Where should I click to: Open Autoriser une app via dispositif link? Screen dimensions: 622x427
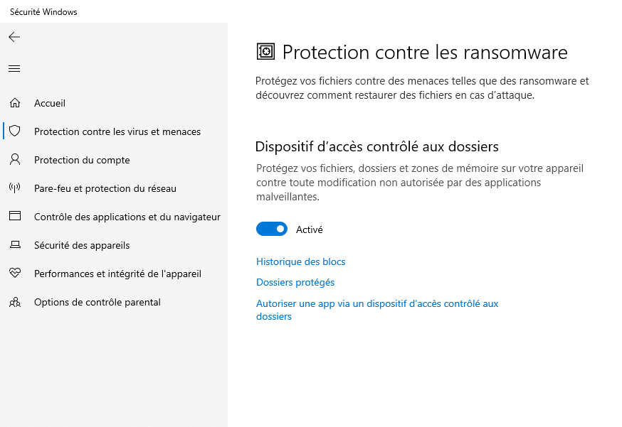376,303
